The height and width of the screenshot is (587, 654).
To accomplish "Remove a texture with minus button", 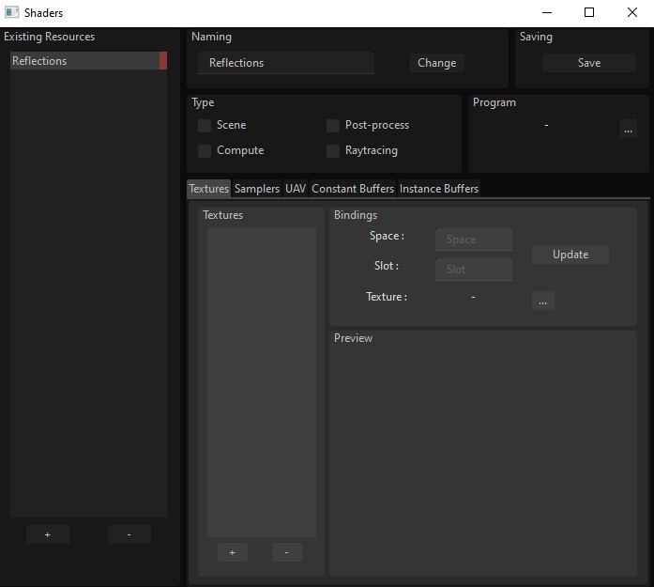I will (x=286, y=552).
